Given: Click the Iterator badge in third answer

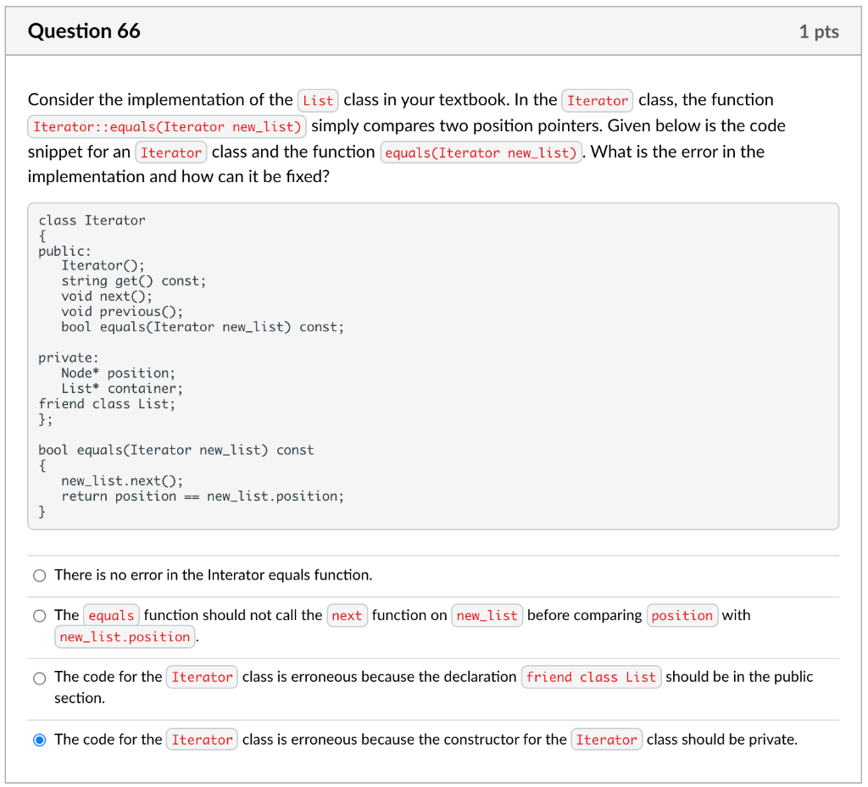Looking at the screenshot, I should [202, 677].
